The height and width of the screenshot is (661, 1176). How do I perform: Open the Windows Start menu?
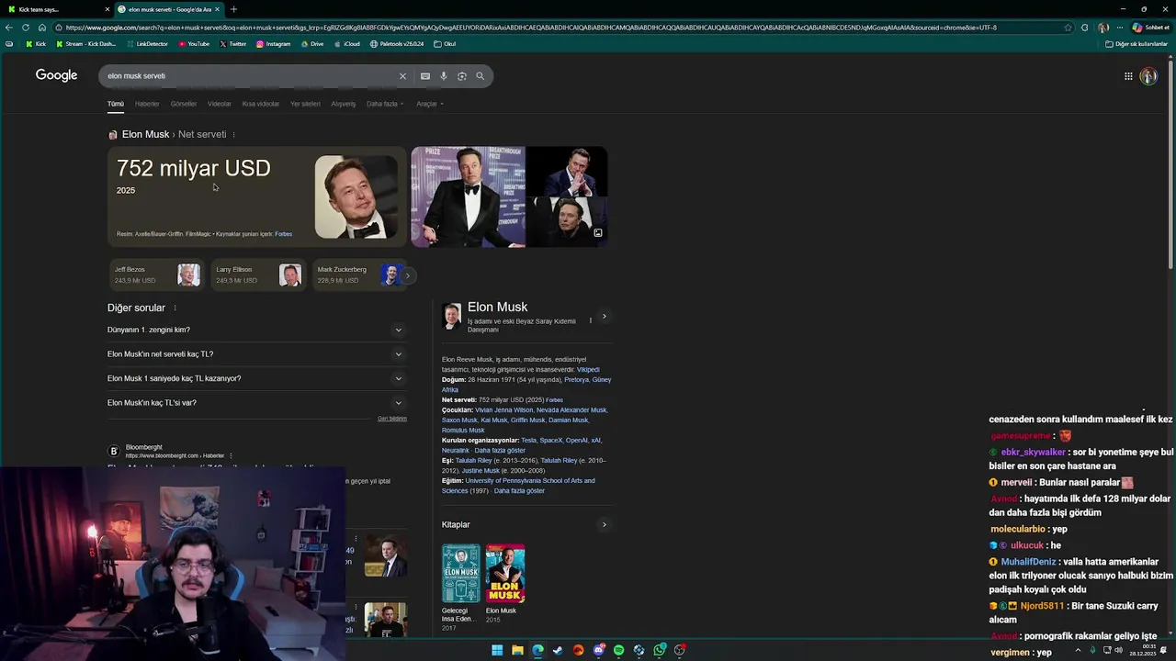497,650
